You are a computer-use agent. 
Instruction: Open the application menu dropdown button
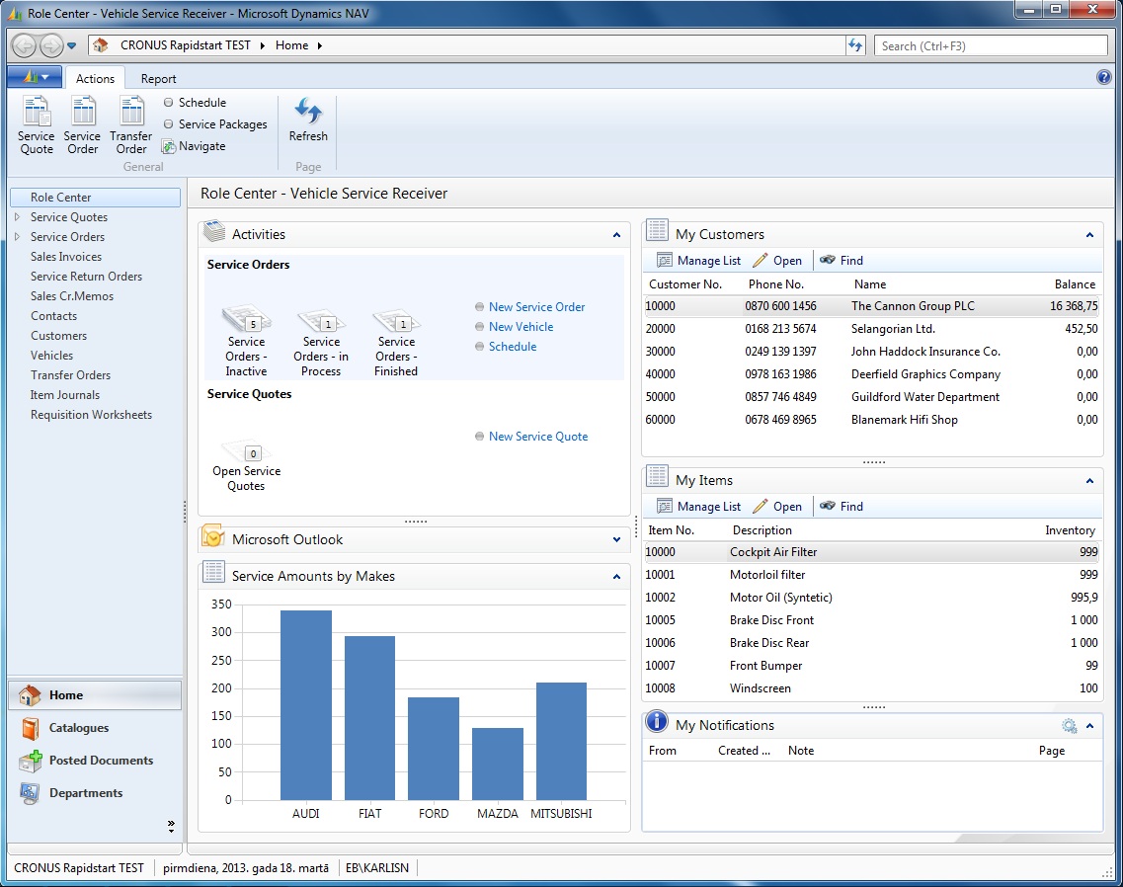pyautogui.click(x=36, y=77)
